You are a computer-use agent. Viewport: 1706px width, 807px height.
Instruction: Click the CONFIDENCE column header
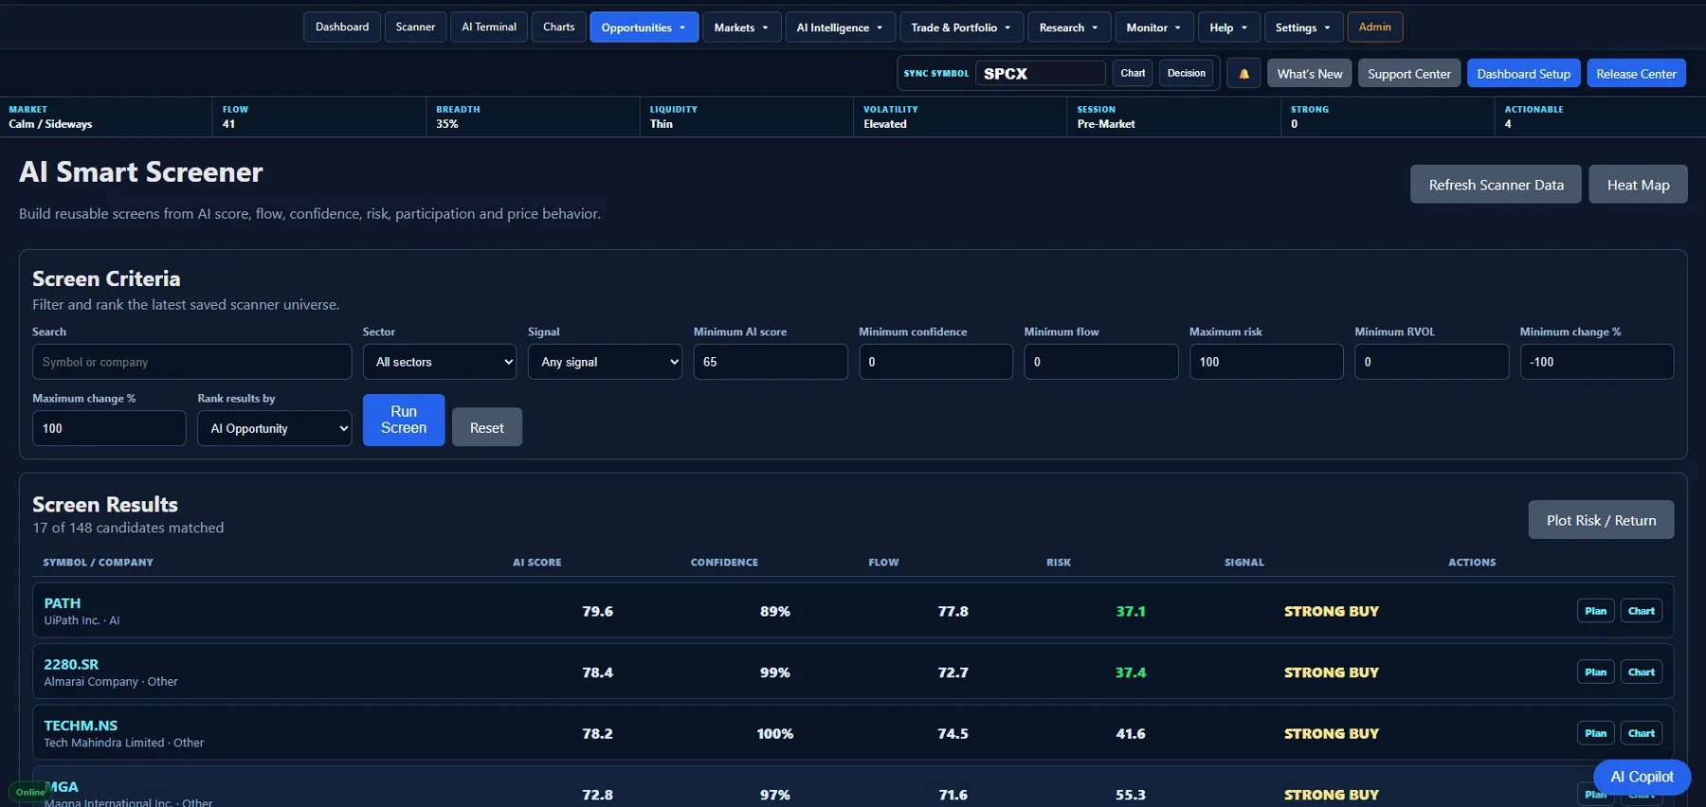[724, 563]
